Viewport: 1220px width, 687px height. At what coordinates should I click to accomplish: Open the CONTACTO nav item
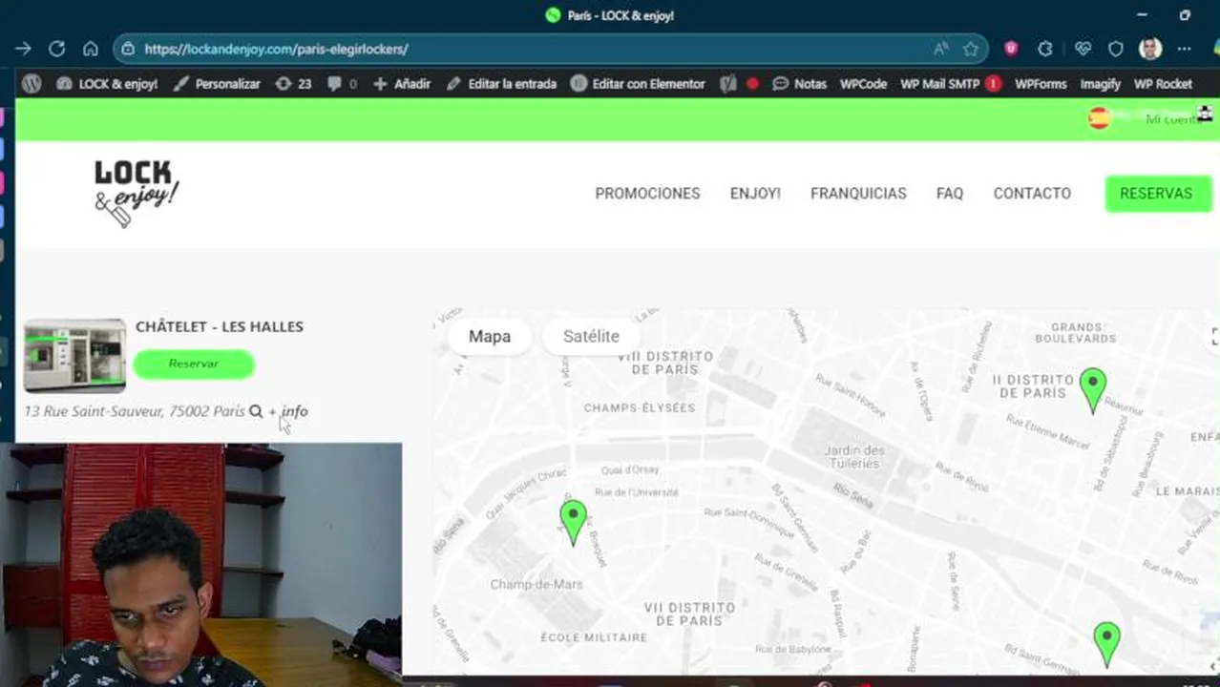point(1032,194)
